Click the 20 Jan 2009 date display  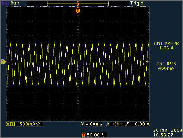pyautogui.click(x=168, y=130)
